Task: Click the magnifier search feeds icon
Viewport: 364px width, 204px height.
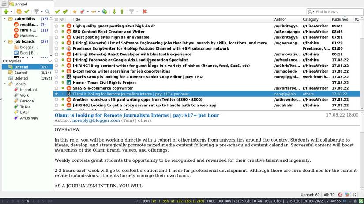Action: pyautogui.click(x=47, y=11)
